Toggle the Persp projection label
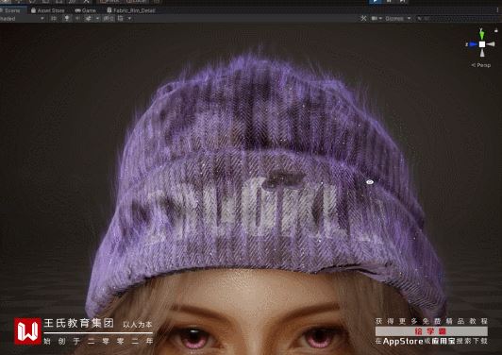 click(x=481, y=65)
